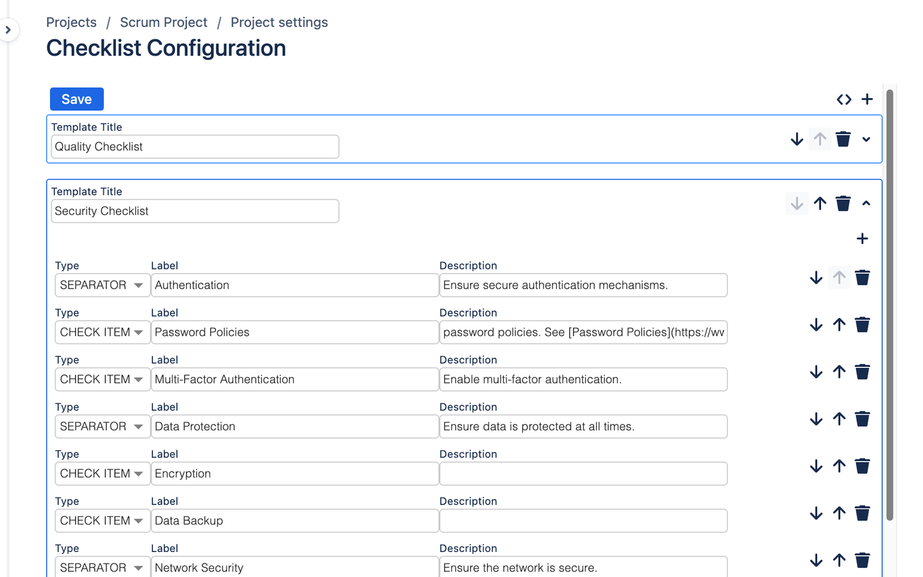
Task: Open Type dropdown for Data Backup row
Action: point(103,521)
